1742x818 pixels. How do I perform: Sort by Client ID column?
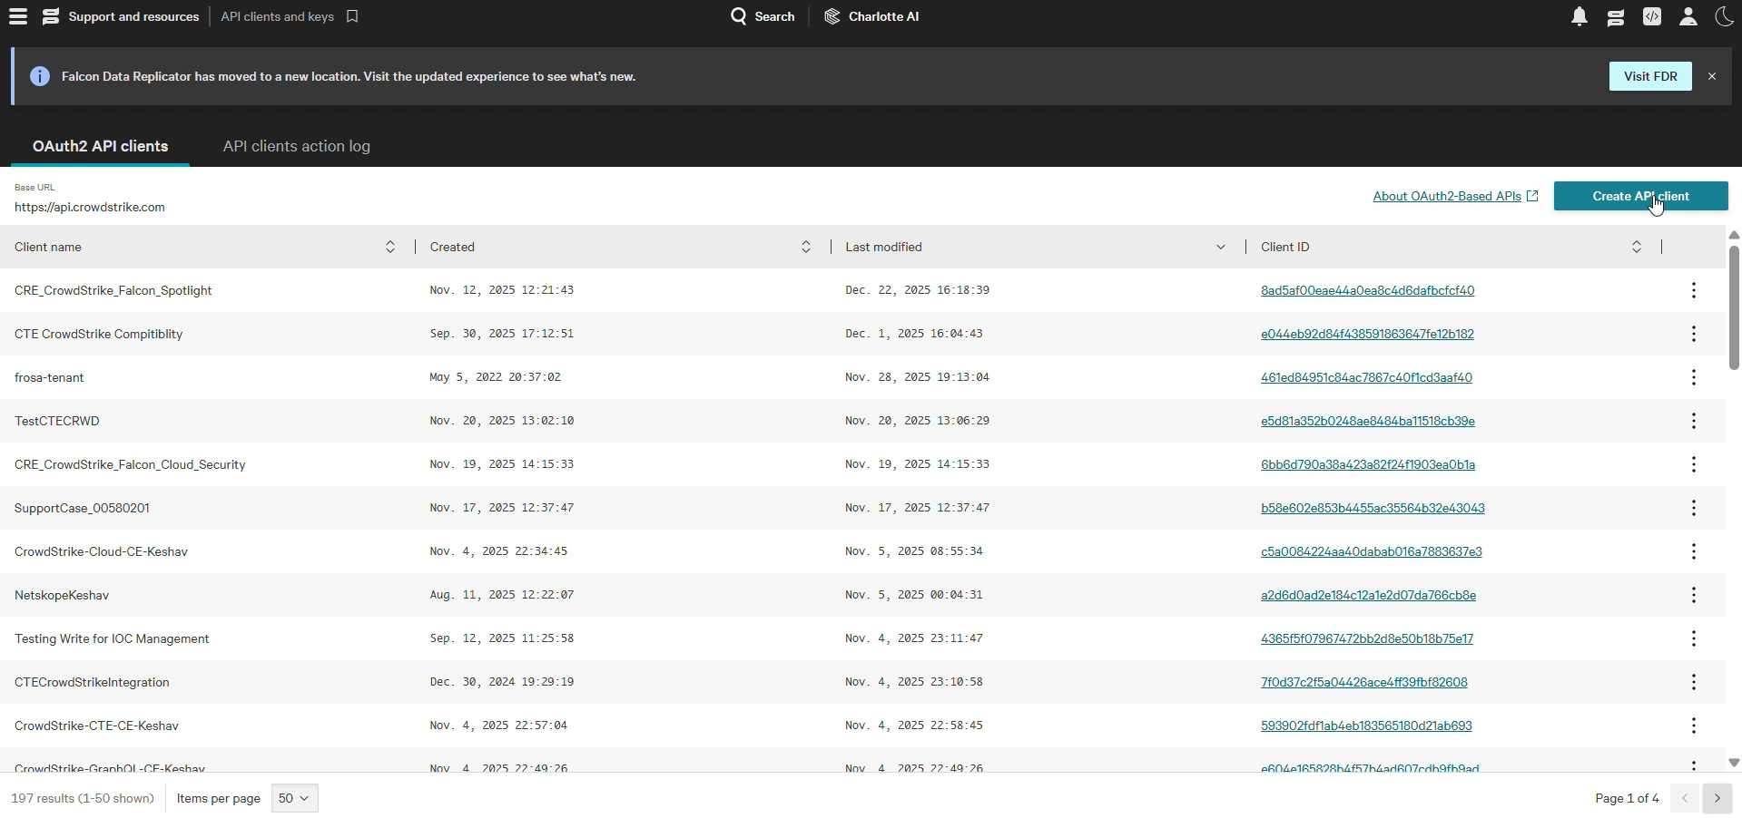(1637, 247)
